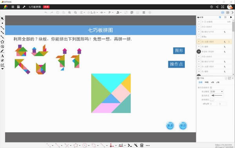235x148 pixels.
Task: Expand more tools in left toolbar
Action: click(2, 69)
